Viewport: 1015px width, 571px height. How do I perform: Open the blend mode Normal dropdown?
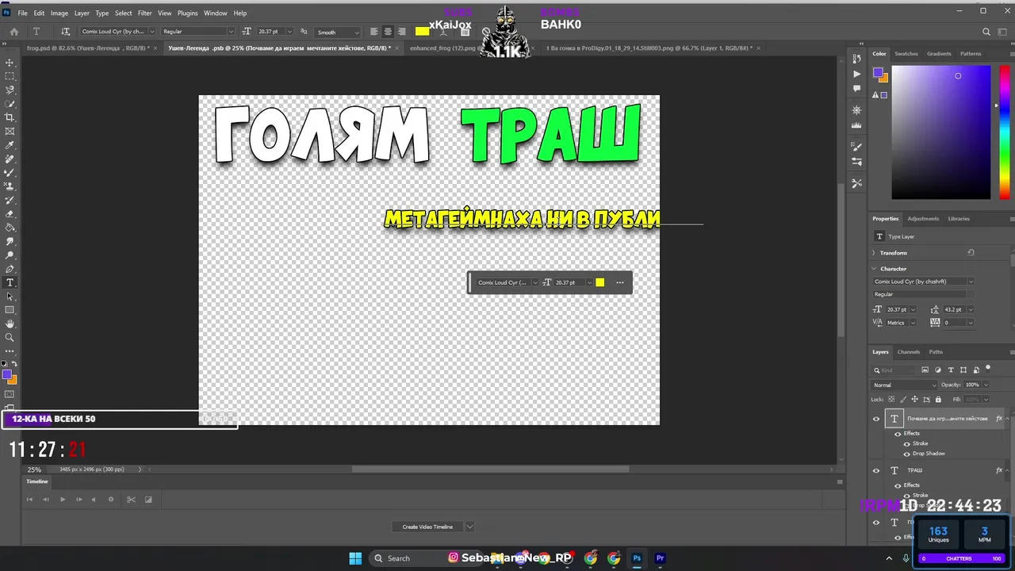coord(905,385)
